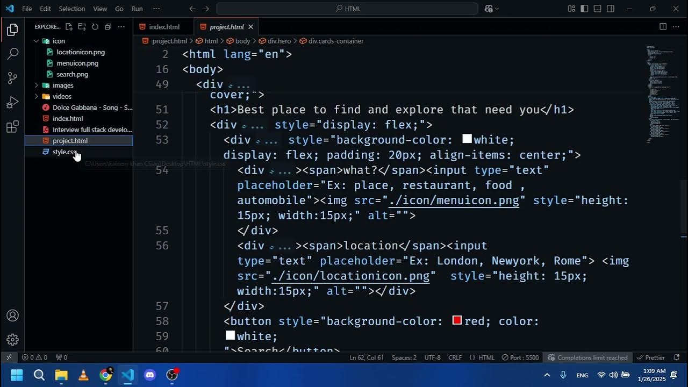Change end of line sequence CRLF
This screenshot has height=387, width=688.
[x=455, y=357]
